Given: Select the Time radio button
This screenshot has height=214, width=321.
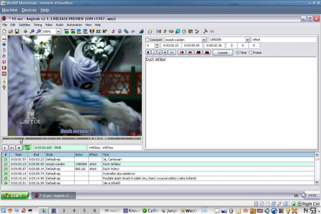Looking at the screenshot, I should point(238,53).
